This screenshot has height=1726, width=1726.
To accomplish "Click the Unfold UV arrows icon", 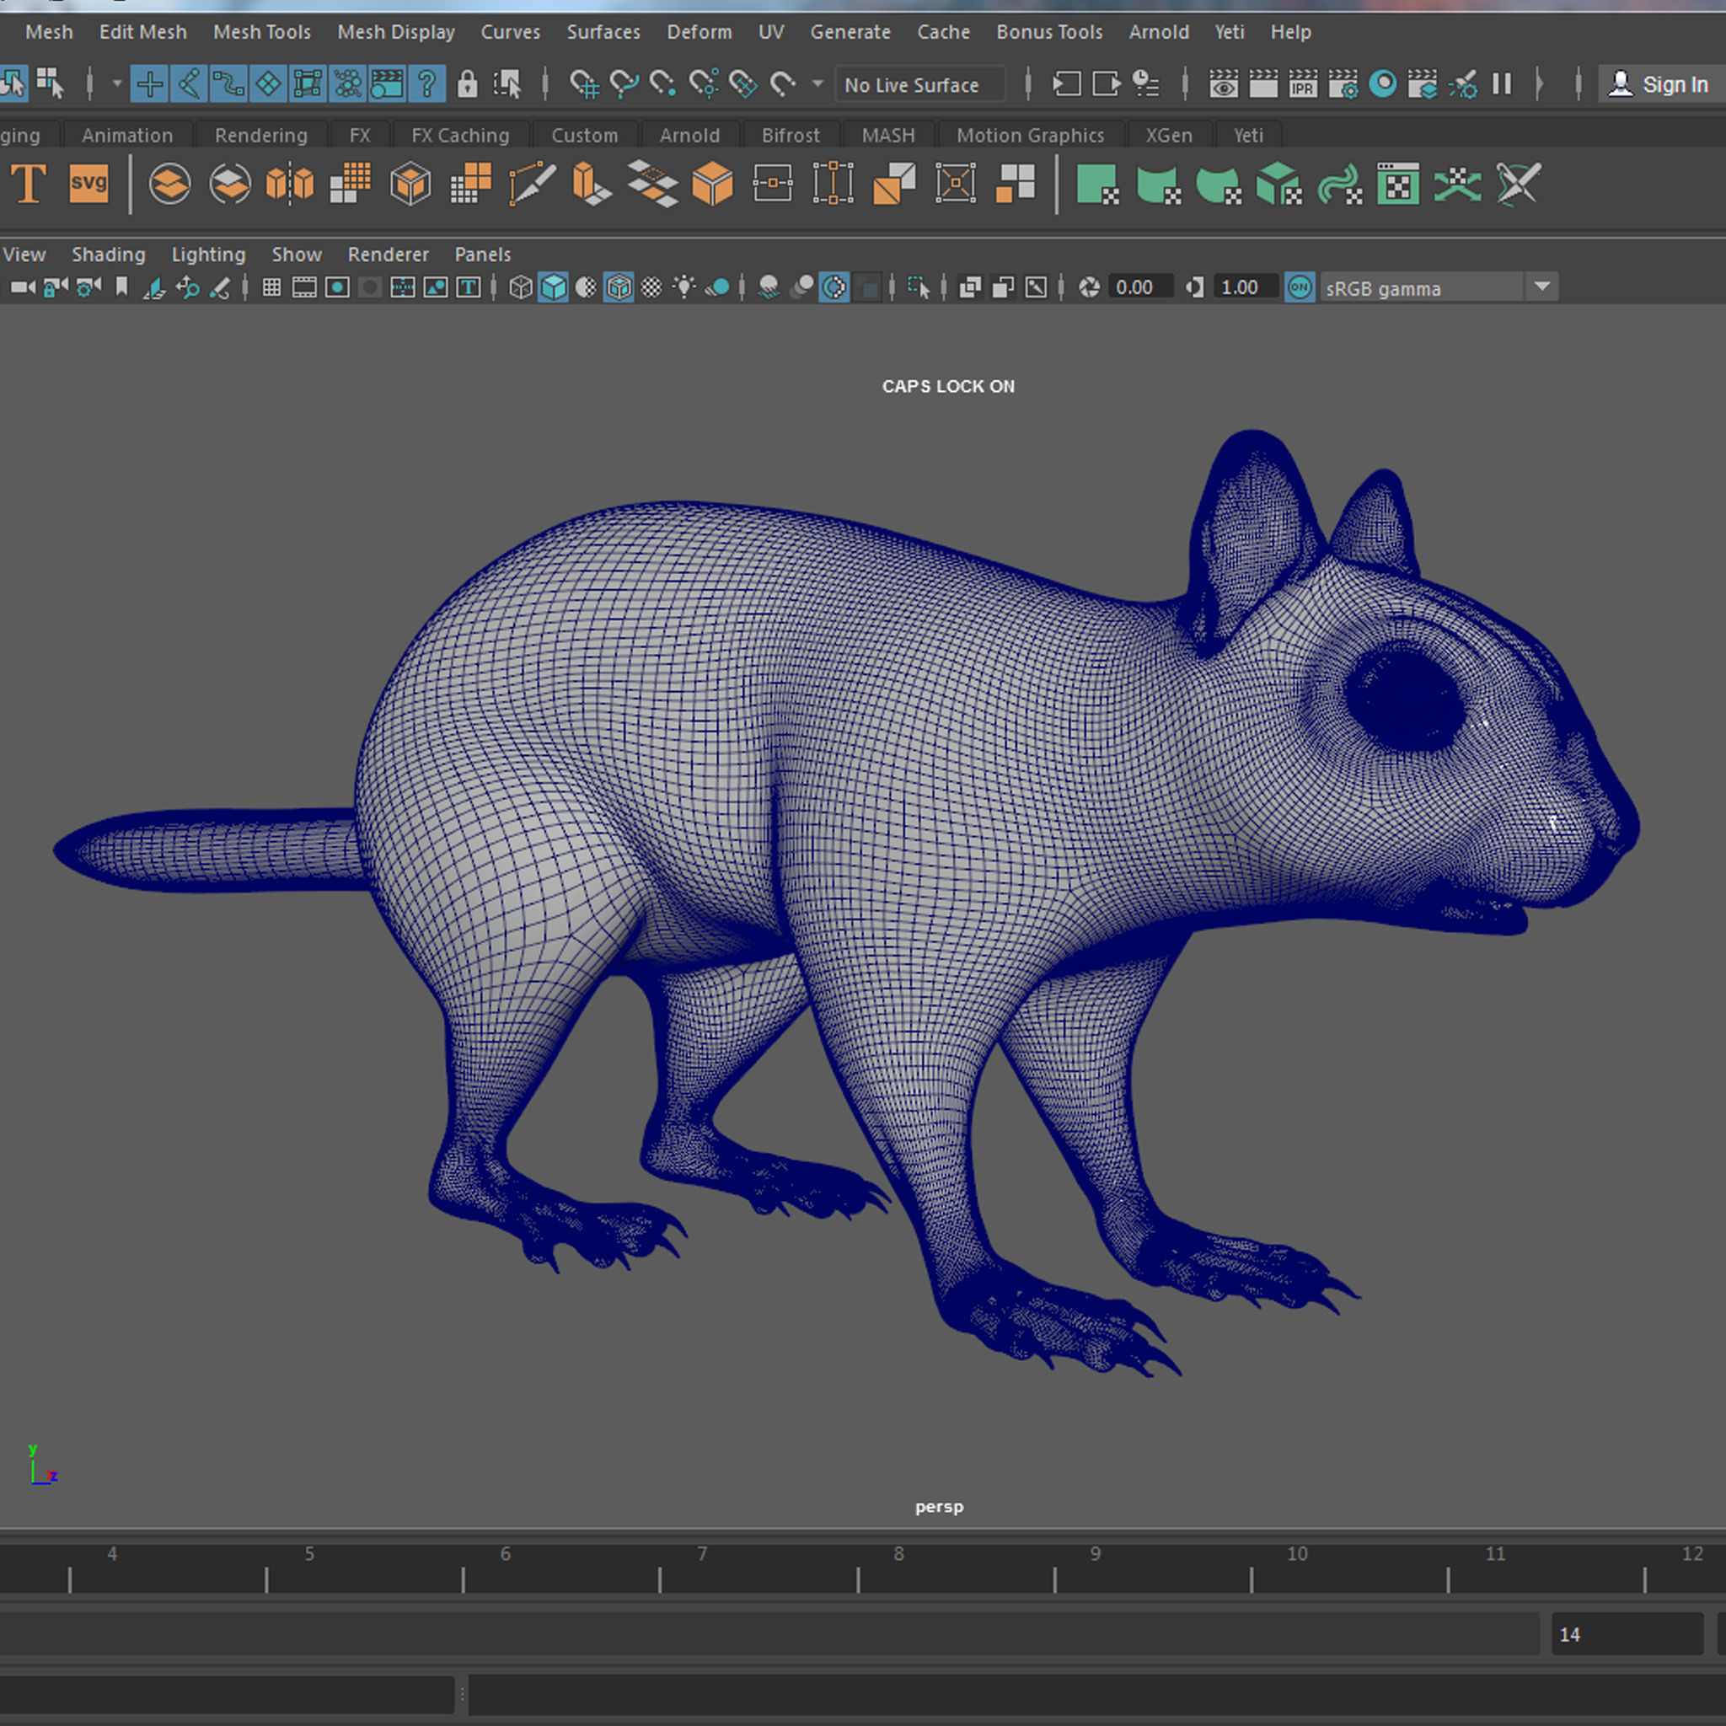I will coord(1458,184).
